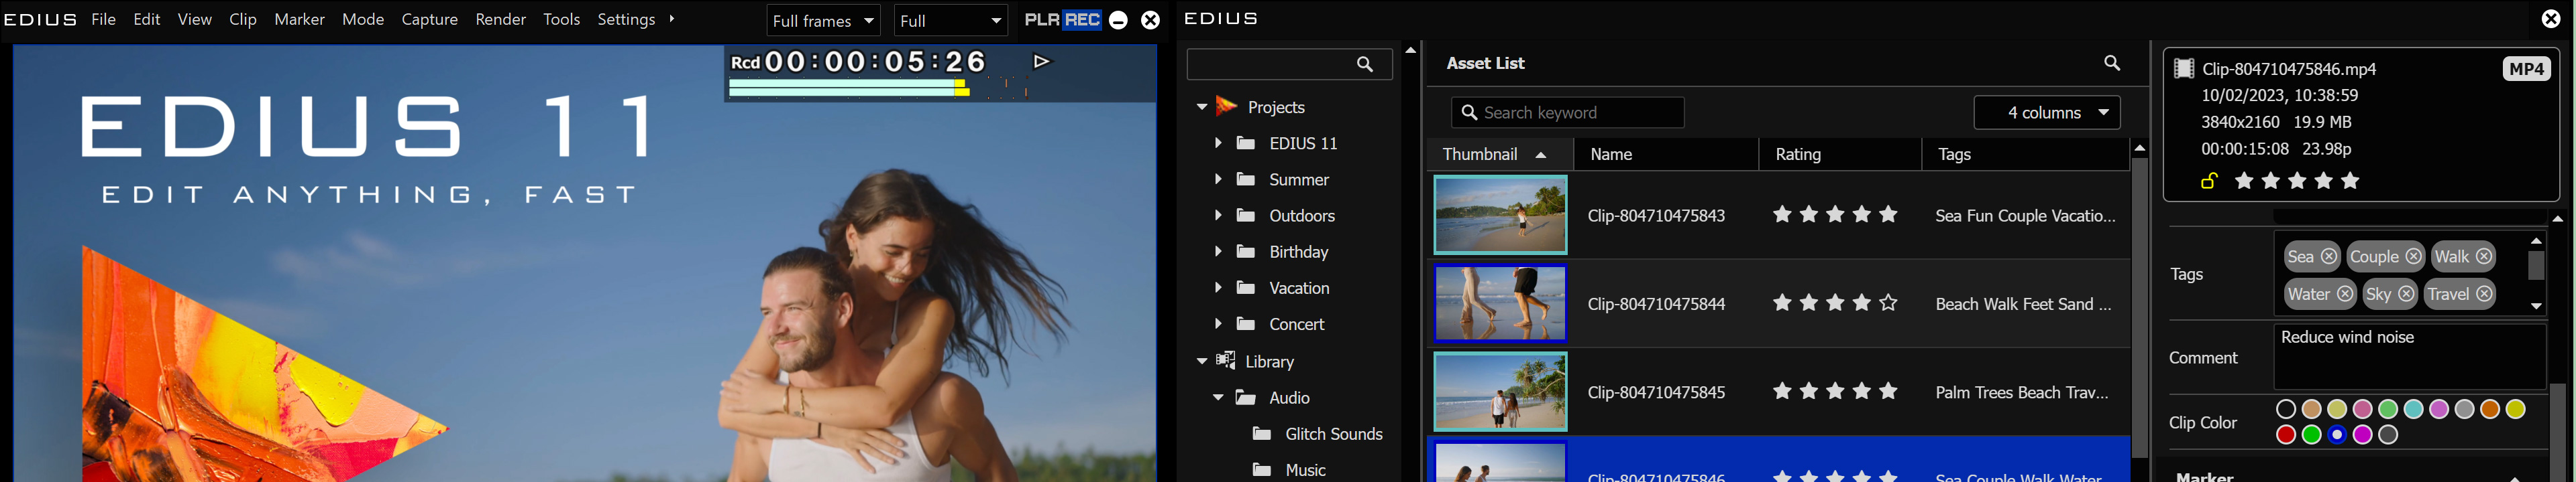Click the MP4 format badge

pos(2526,69)
